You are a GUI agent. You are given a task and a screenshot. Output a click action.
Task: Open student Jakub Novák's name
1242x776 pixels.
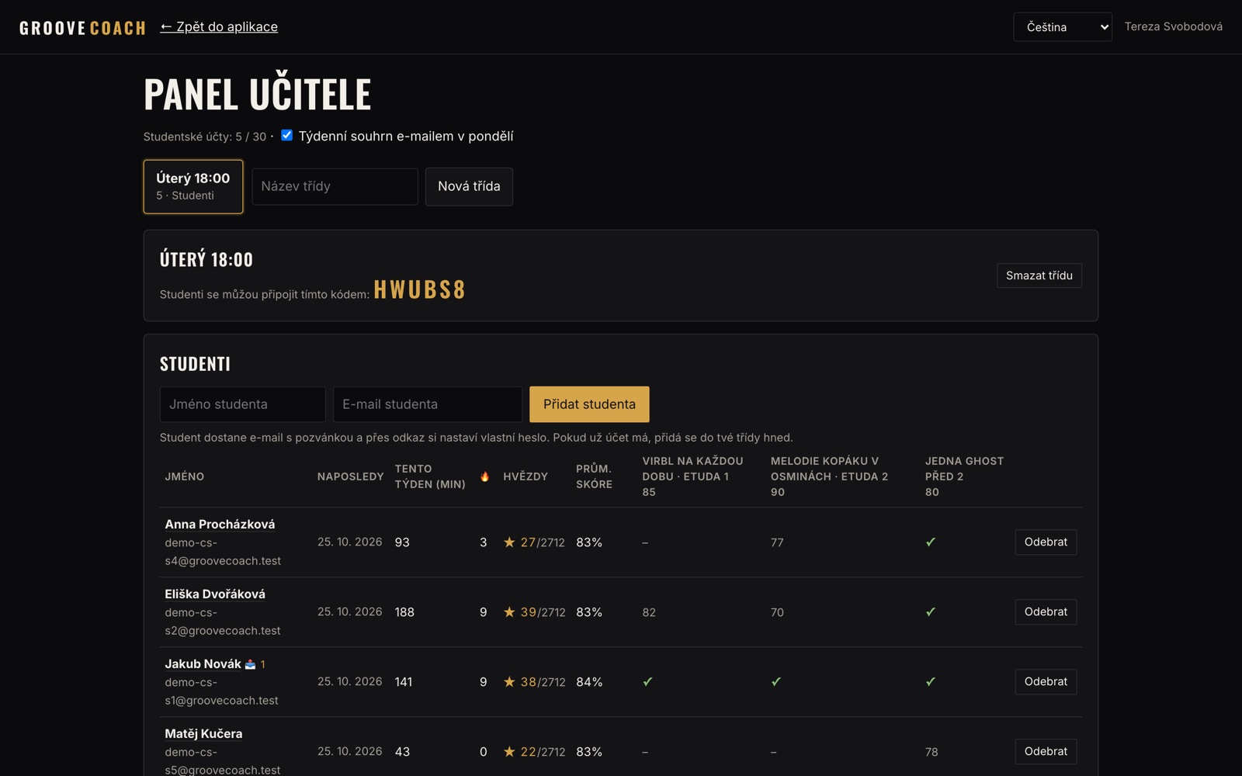tap(203, 664)
